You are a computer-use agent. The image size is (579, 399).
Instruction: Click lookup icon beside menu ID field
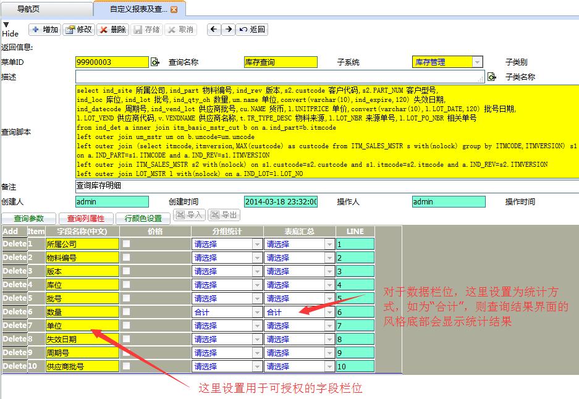pyautogui.click(x=155, y=62)
